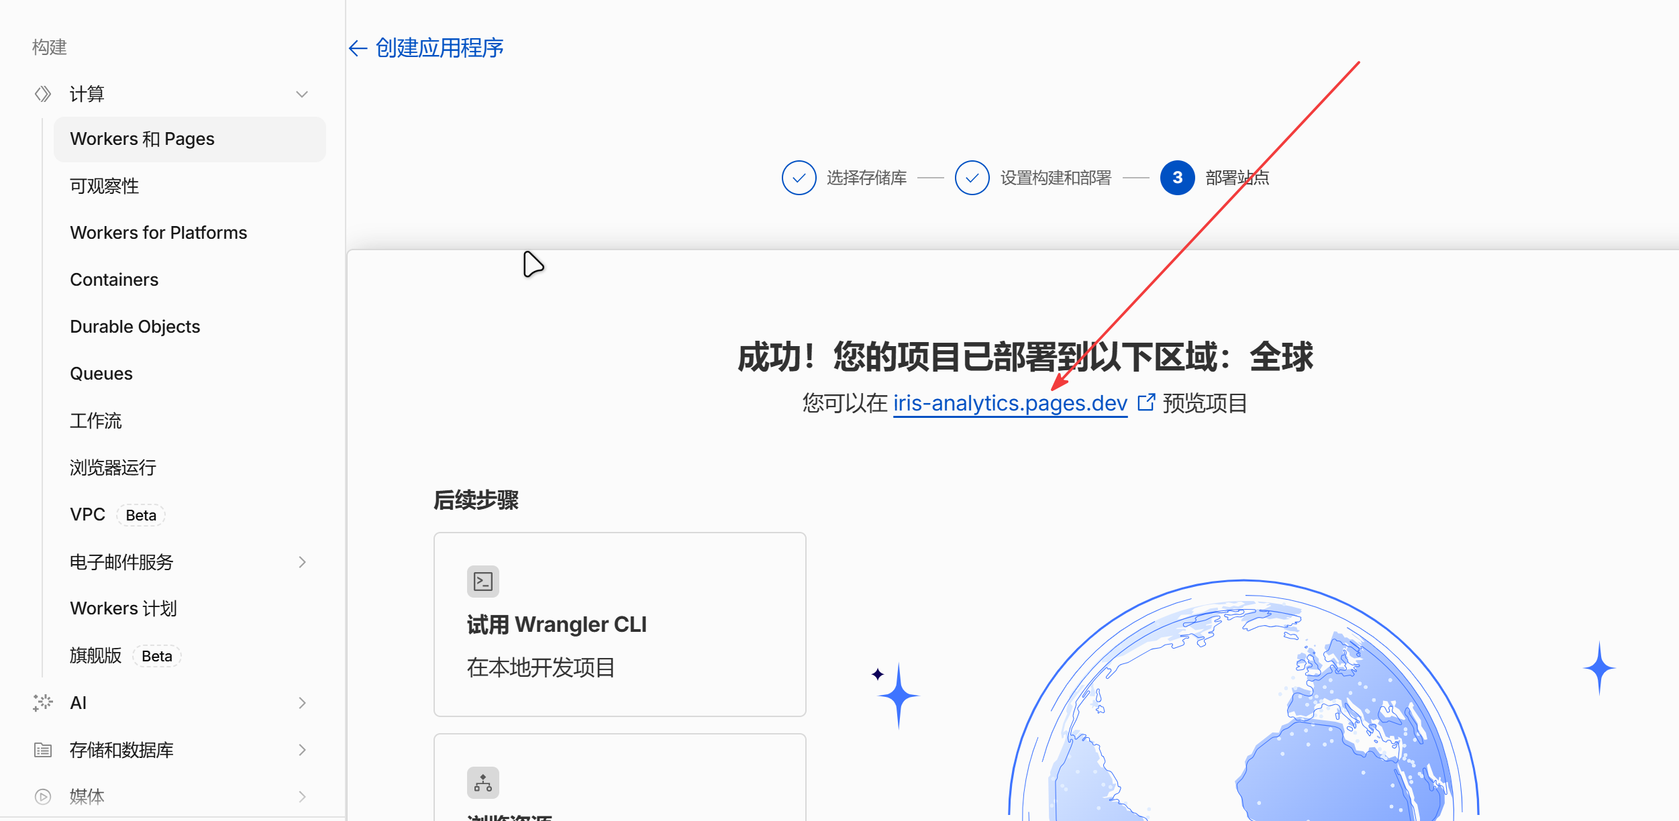Screen dimensions: 1679x821
Task: Open the 创建应用程序 back link
Action: (439, 48)
